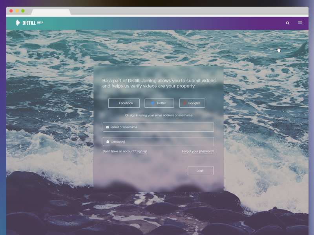Click the BETA badge beside the logo
Image resolution: width=314 pixels, height=235 pixels.
pyautogui.click(x=39, y=22)
